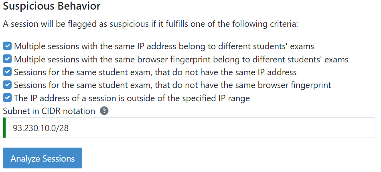Click the flagged-as-suspicious criteria description text
Image resolution: width=381 pixels, height=172 pixels.
150,24
